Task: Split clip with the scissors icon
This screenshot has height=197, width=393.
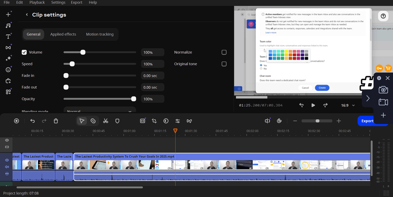Action: [x=106, y=121]
